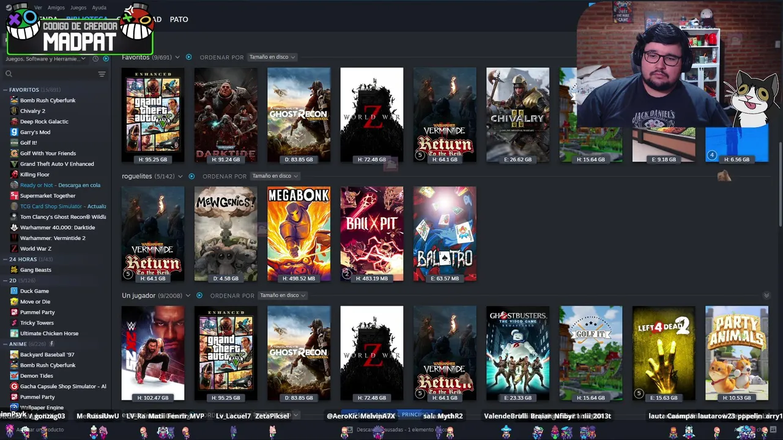Click the Gacha Capsule Shop Simulator icon
This screenshot has height=440, width=783.
tap(14, 386)
